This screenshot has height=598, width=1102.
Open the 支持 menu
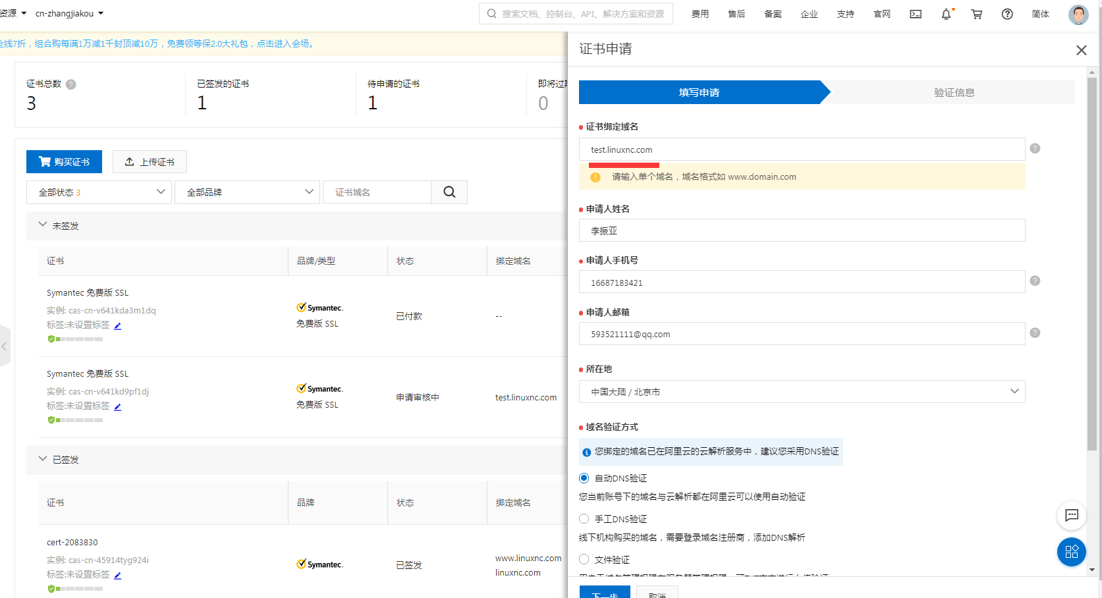tap(845, 14)
